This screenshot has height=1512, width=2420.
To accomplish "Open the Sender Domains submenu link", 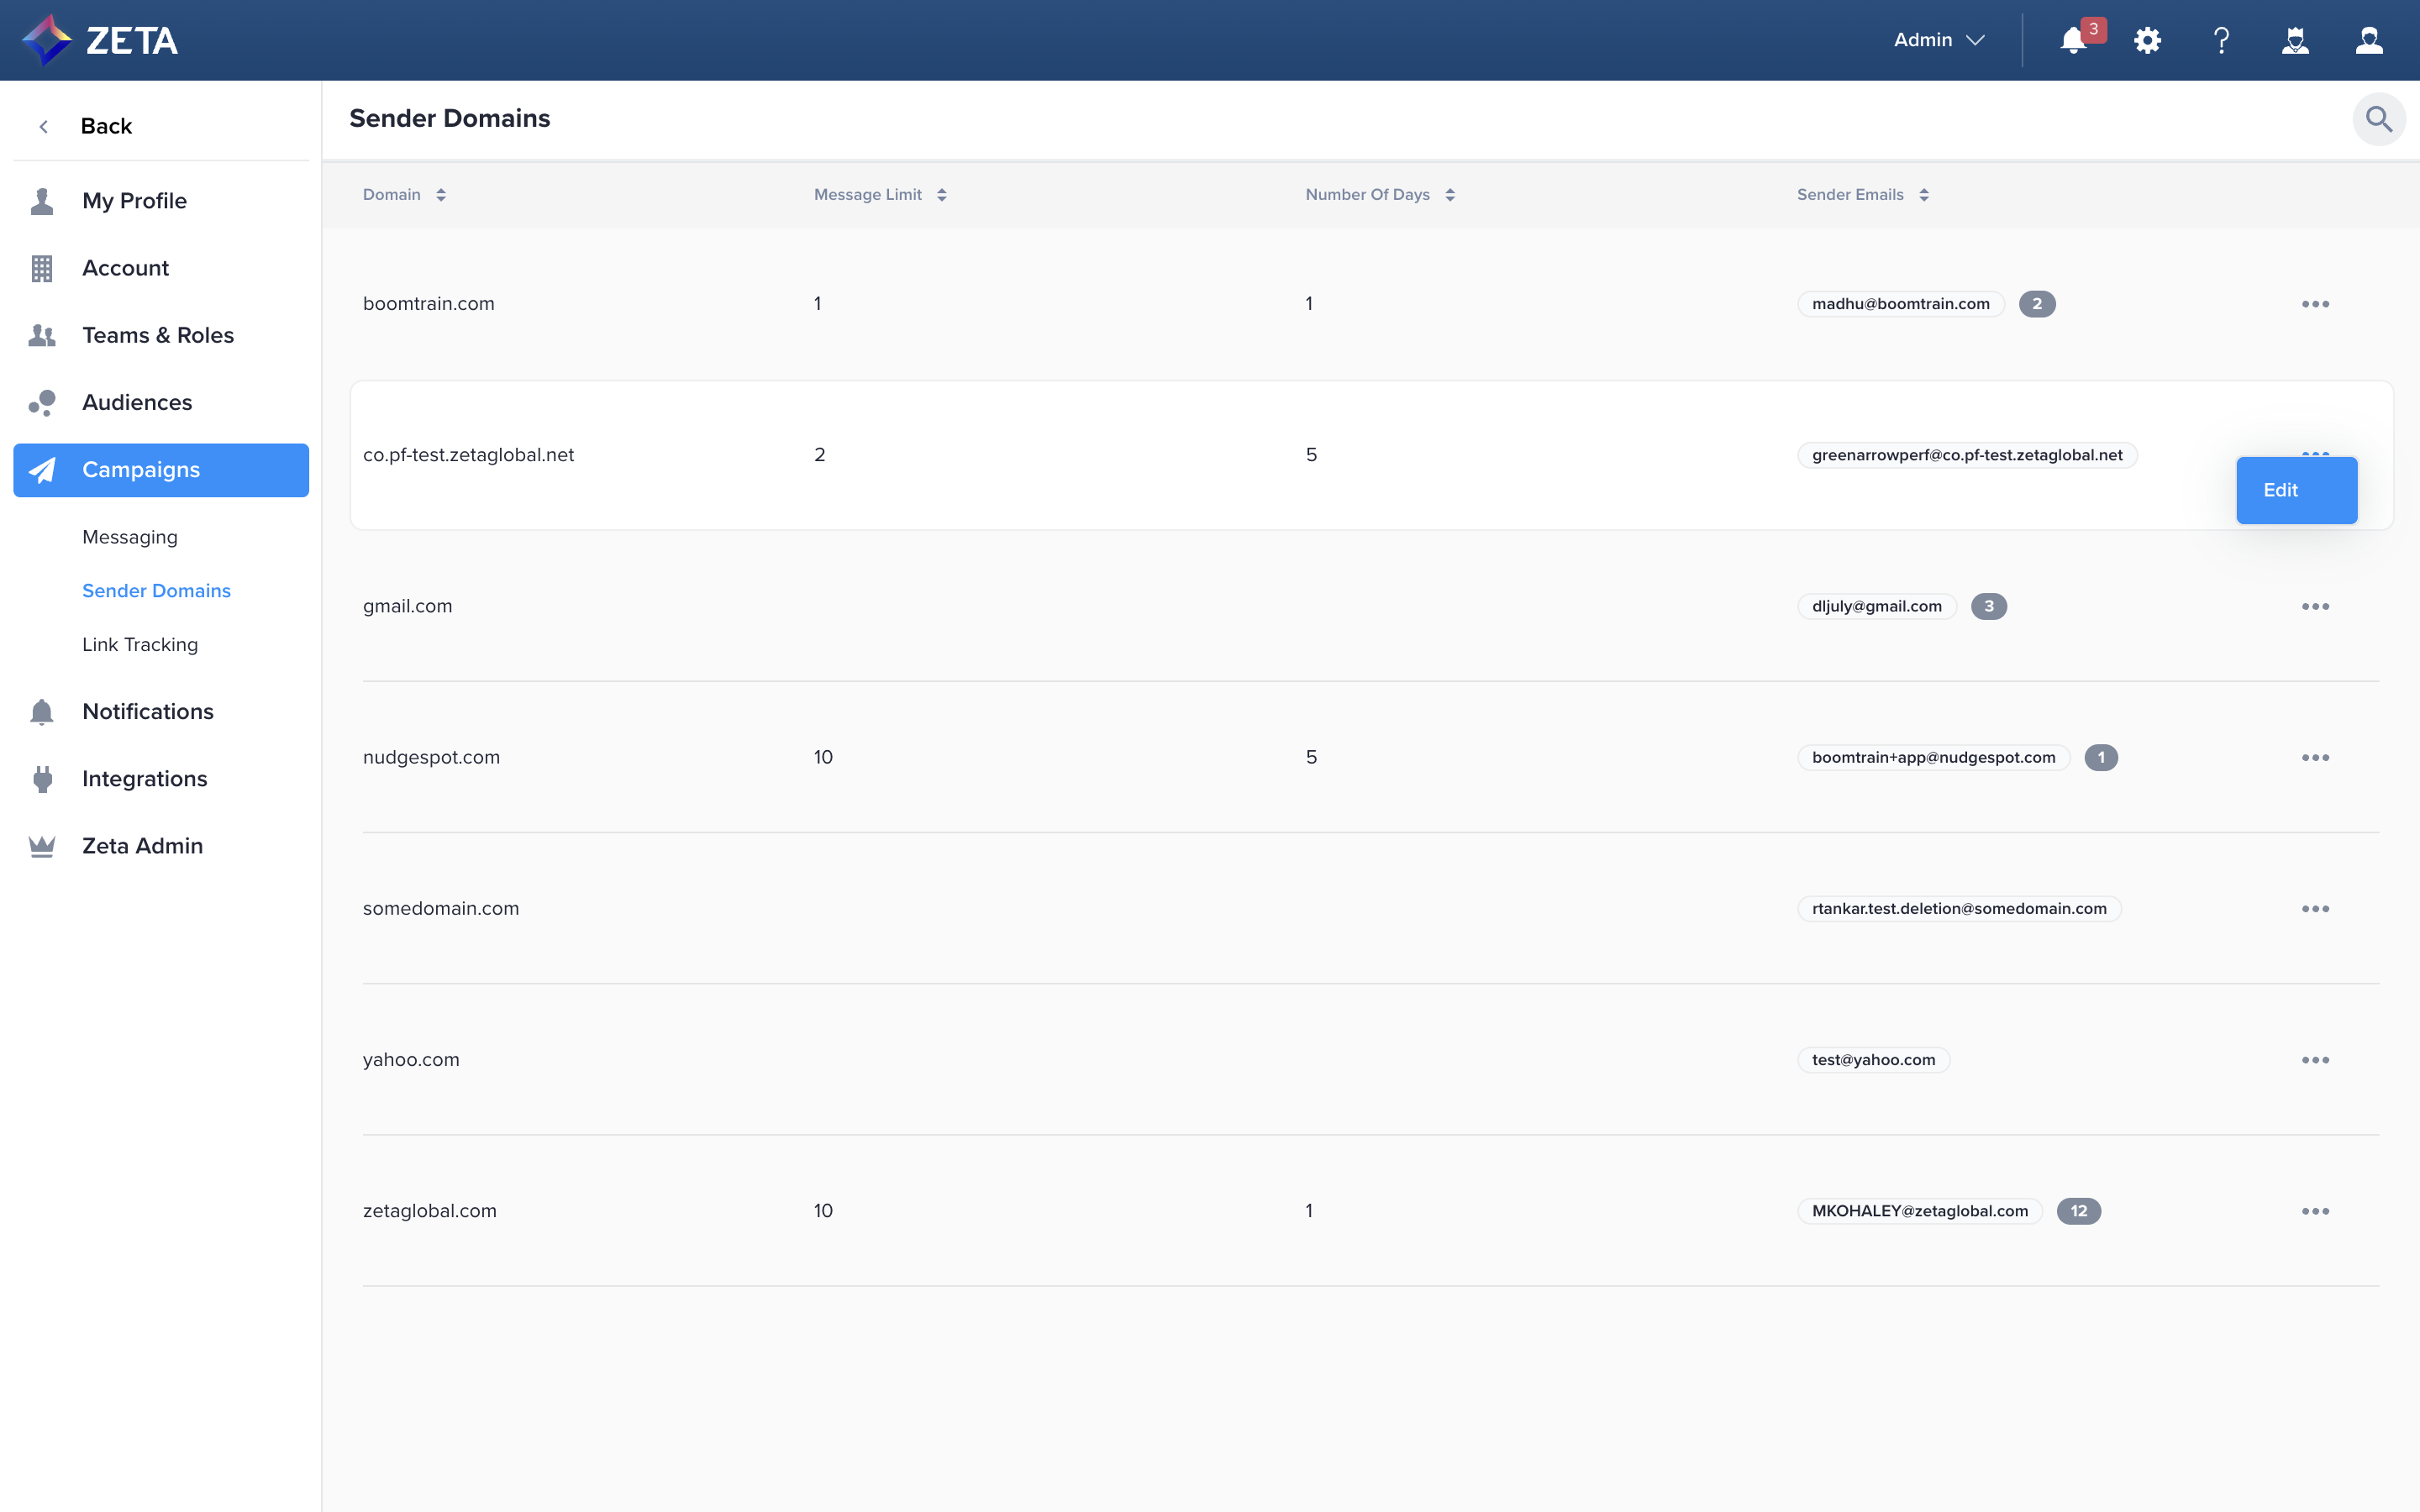I will pos(156,591).
